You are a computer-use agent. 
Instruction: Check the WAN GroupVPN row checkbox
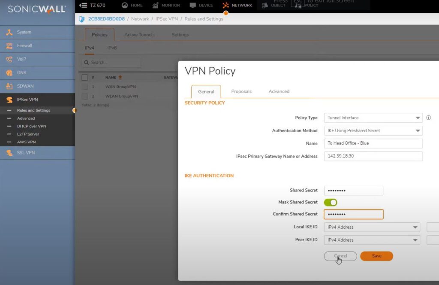click(85, 87)
